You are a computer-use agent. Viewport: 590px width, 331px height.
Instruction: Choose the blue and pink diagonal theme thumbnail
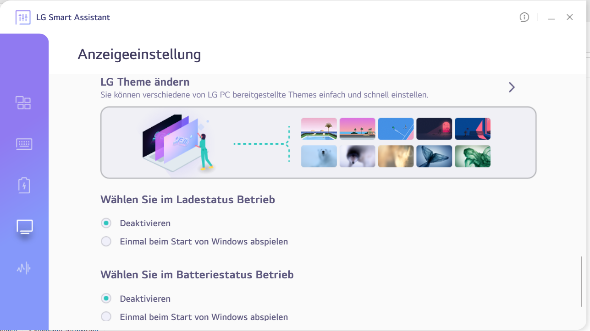point(396,129)
